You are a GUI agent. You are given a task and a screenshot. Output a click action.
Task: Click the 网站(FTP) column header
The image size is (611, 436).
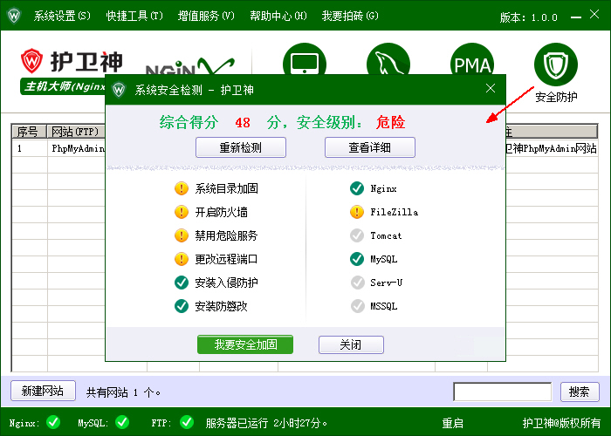[x=76, y=132]
